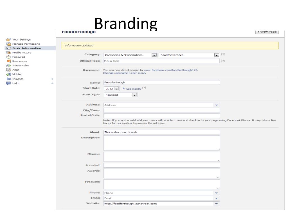This screenshot has height=216, width=288.
Task: Click the Mission text area
Action: 162,157
